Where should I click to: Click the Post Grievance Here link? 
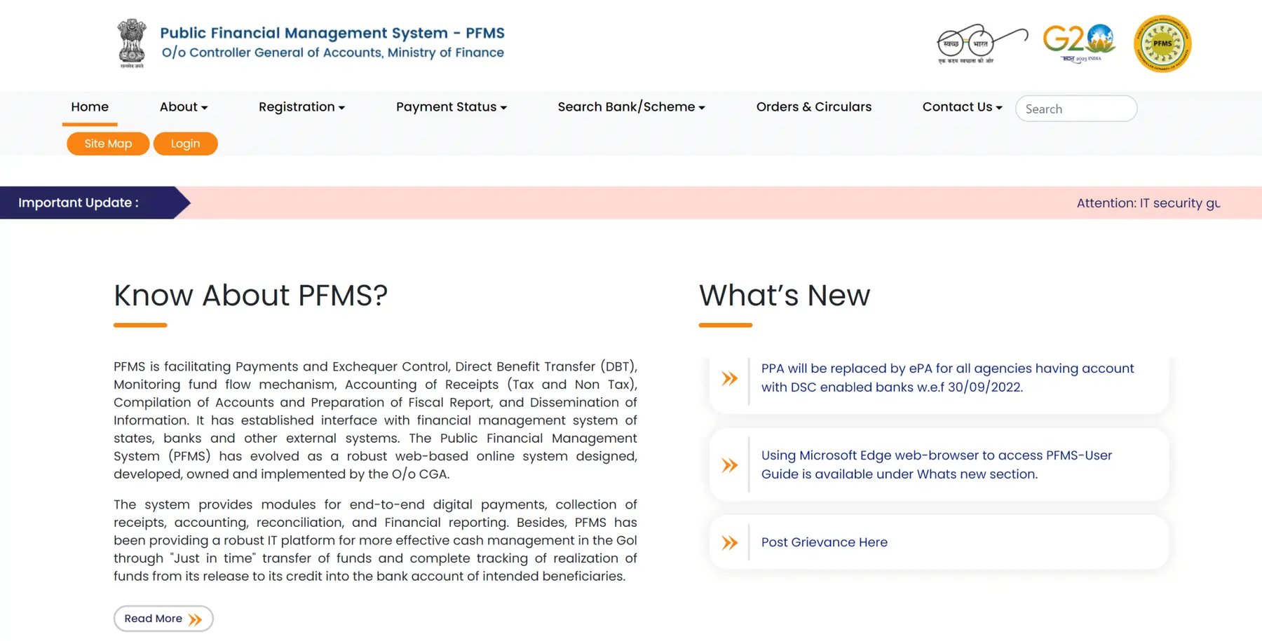(x=825, y=542)
